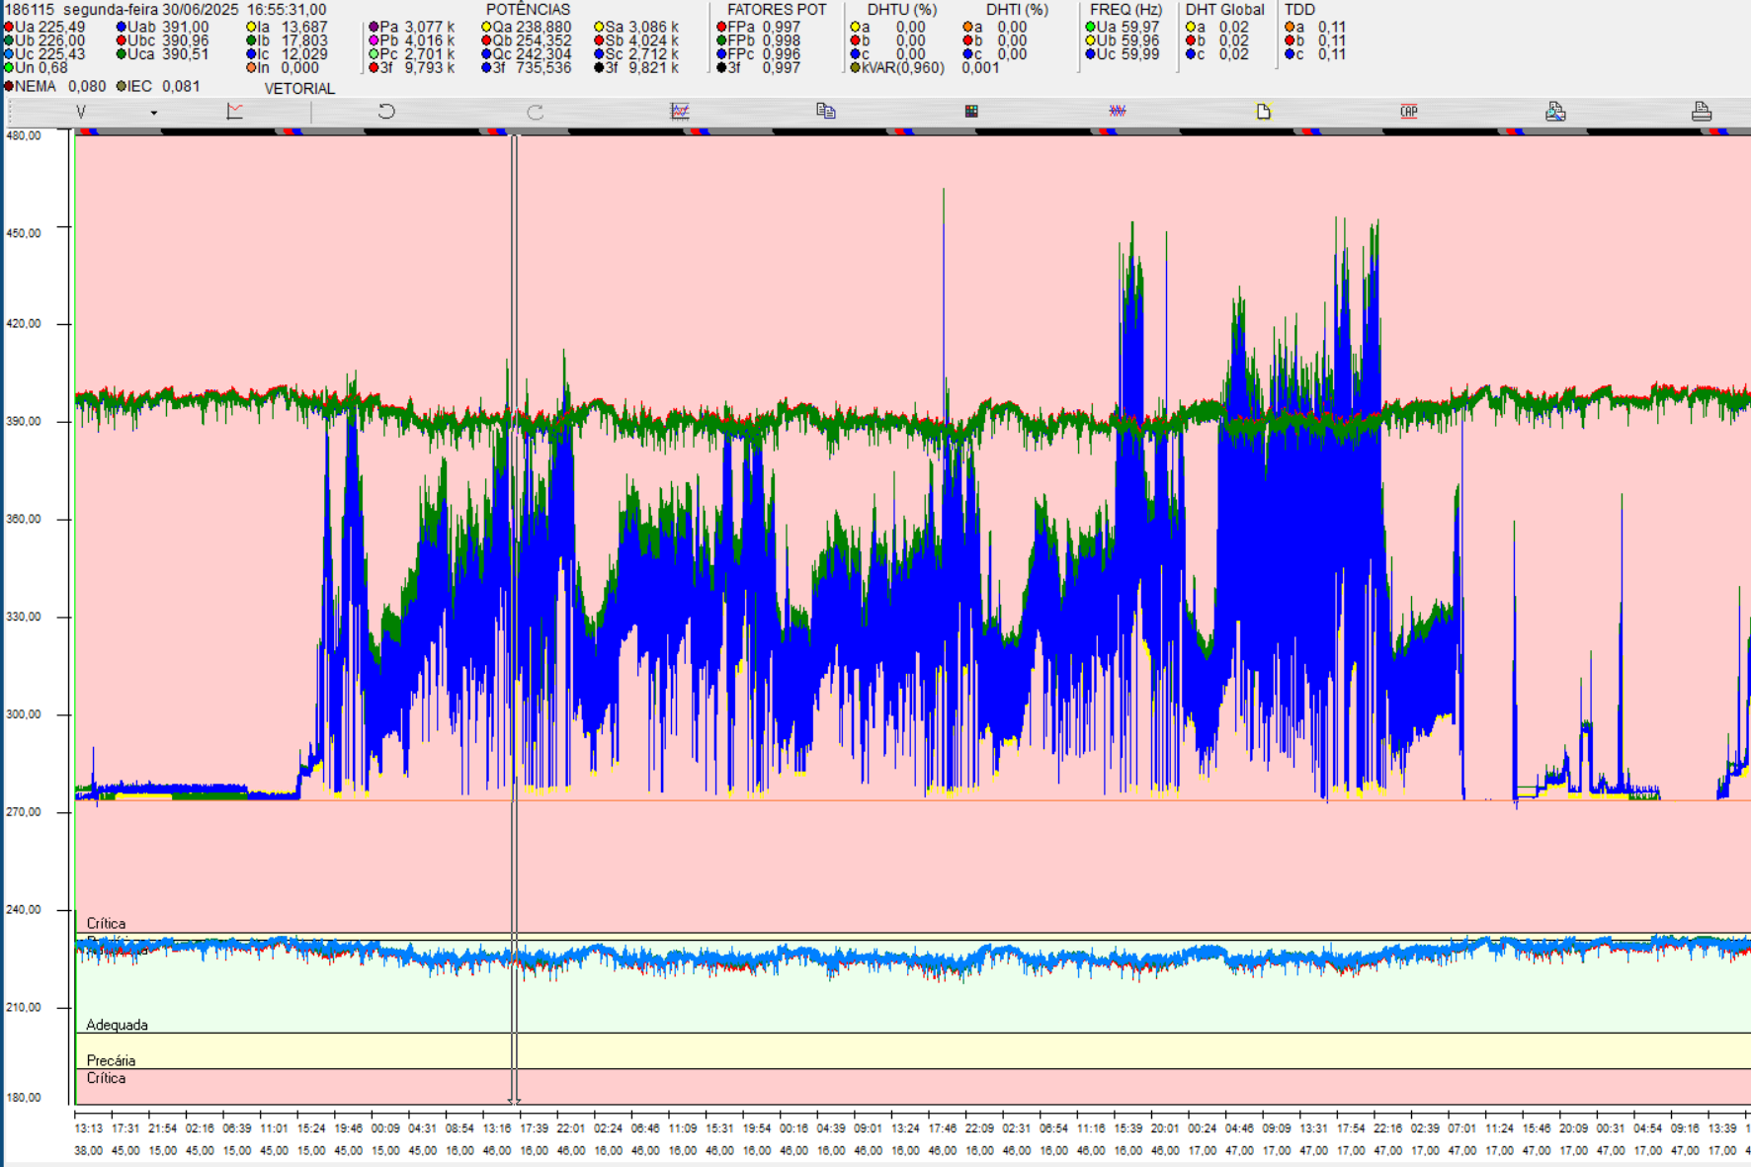Click the waveform icon in toolbar
This screenshot has width=1751, height=1167.
[1117, 112]
